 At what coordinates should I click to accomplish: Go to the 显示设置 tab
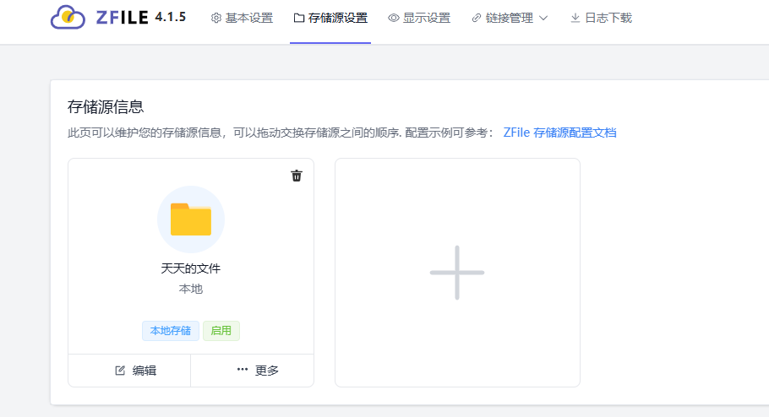(419, 18)
